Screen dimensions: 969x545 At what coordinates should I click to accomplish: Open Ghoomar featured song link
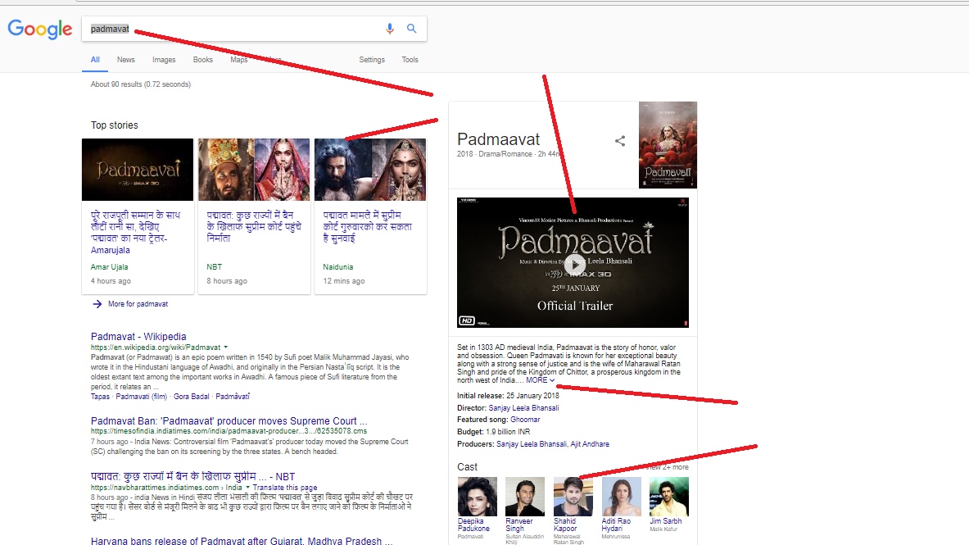[526, 420]
